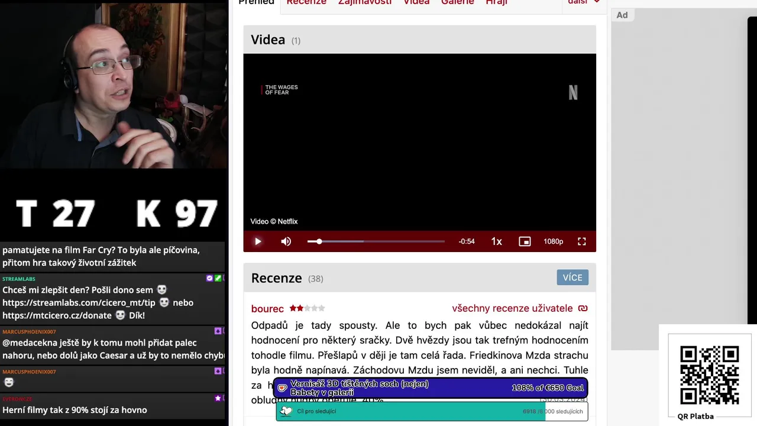
Task: Click the Recenze section heading
Action: click(x=276, y=278)
